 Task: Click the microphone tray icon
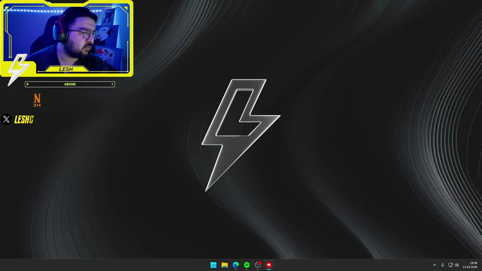442,265
